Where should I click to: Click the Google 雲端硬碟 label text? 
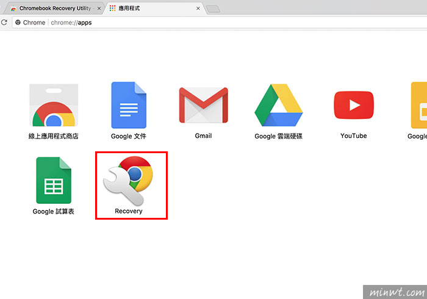click(x=279, y=136)
